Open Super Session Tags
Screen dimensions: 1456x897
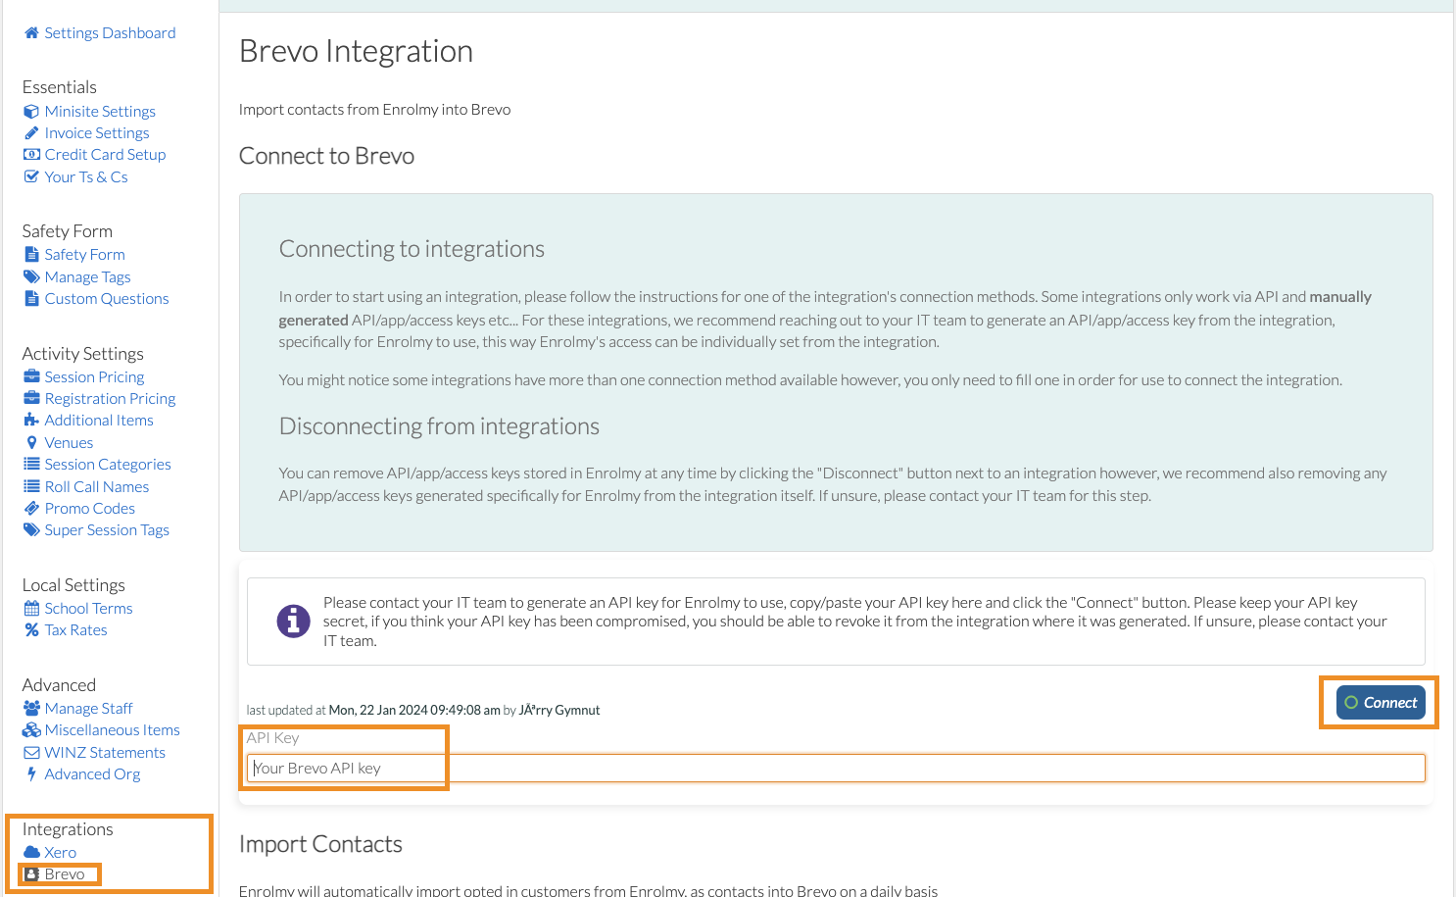(x=107, y=530)
